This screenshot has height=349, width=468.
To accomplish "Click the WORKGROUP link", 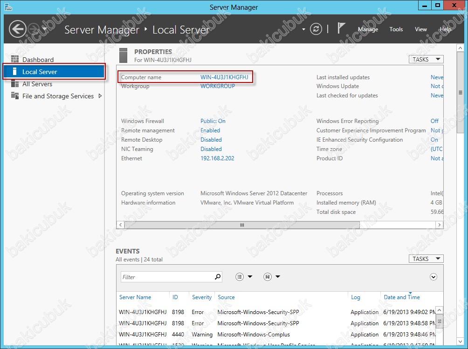I will tap(218, 86).
